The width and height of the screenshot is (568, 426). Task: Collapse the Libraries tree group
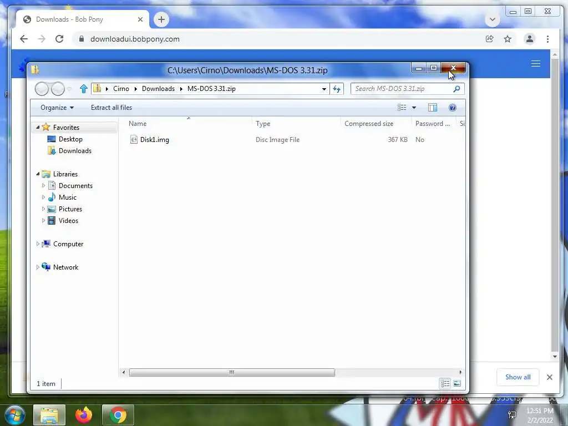click(38, 174)
